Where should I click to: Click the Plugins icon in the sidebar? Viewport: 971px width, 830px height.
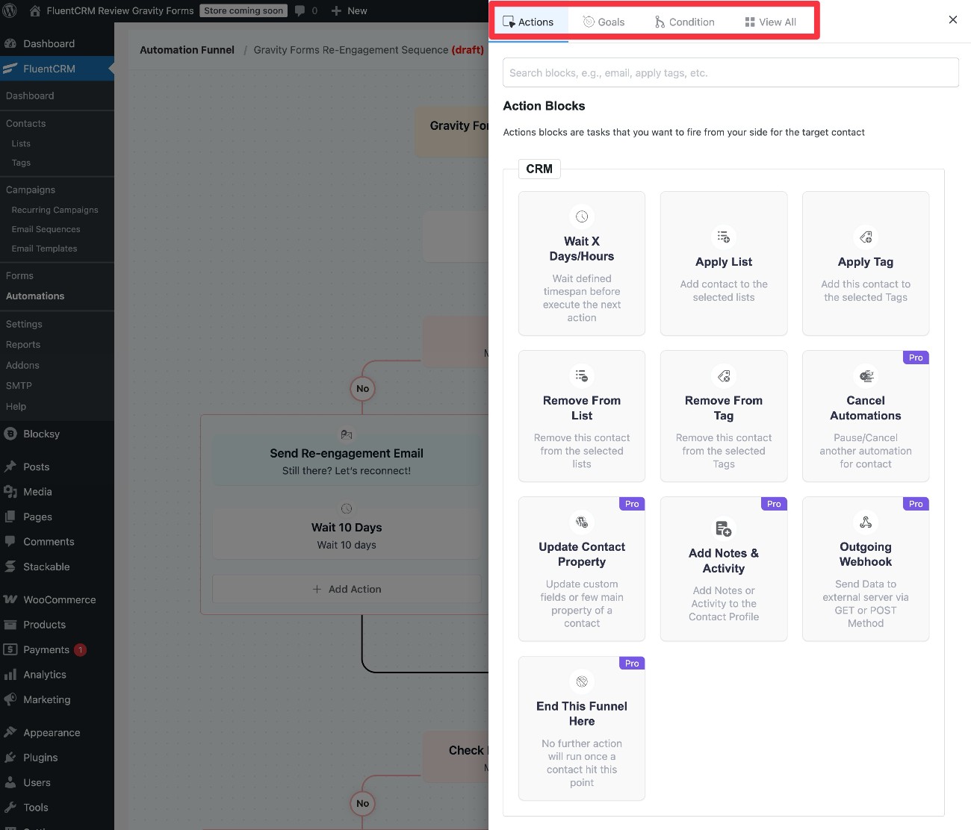click(10, 758)
